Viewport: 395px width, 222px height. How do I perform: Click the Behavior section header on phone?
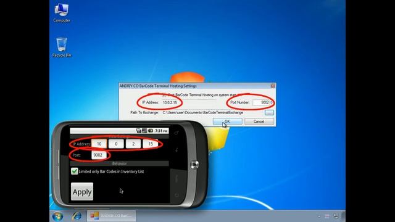pyautogui.click(x=119, y=163)
